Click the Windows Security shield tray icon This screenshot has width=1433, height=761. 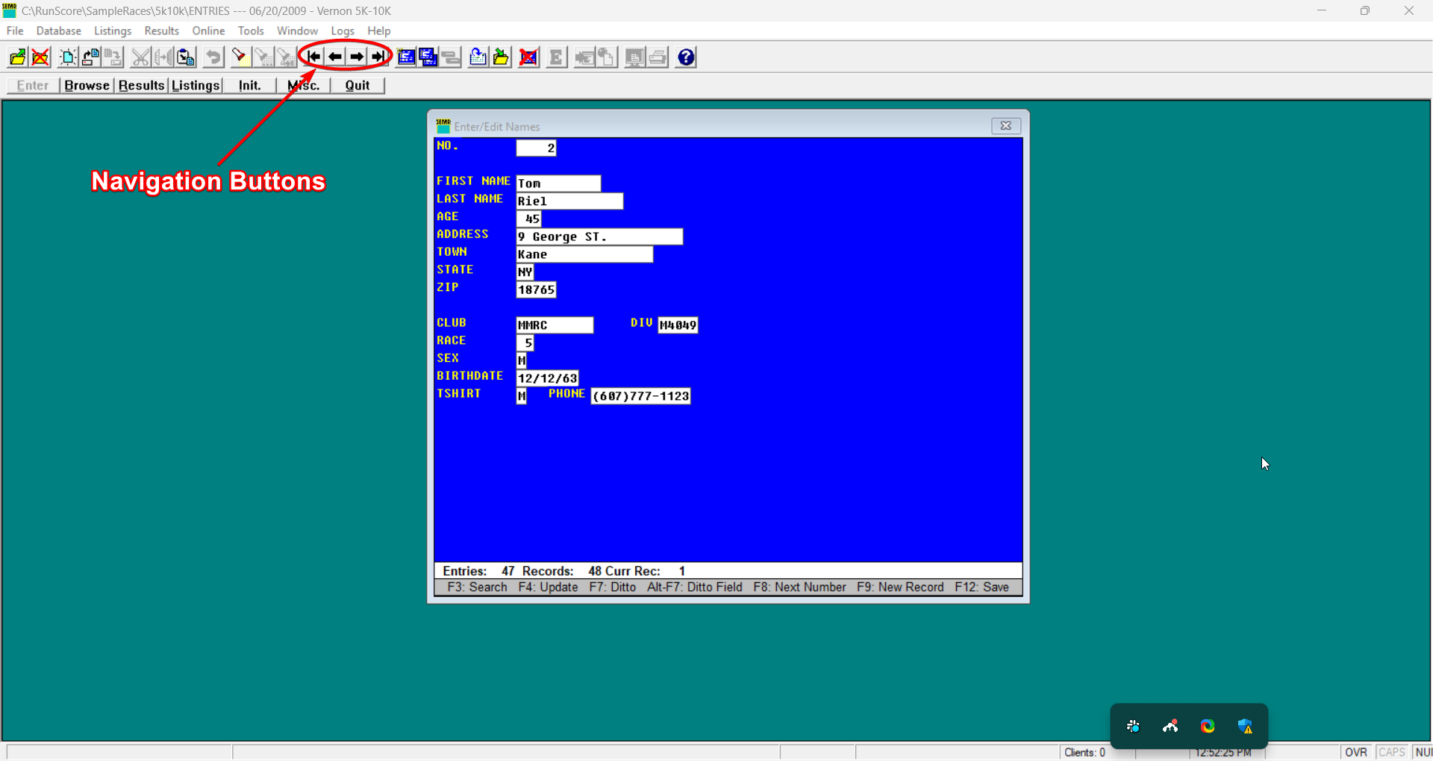[1245, 726]
